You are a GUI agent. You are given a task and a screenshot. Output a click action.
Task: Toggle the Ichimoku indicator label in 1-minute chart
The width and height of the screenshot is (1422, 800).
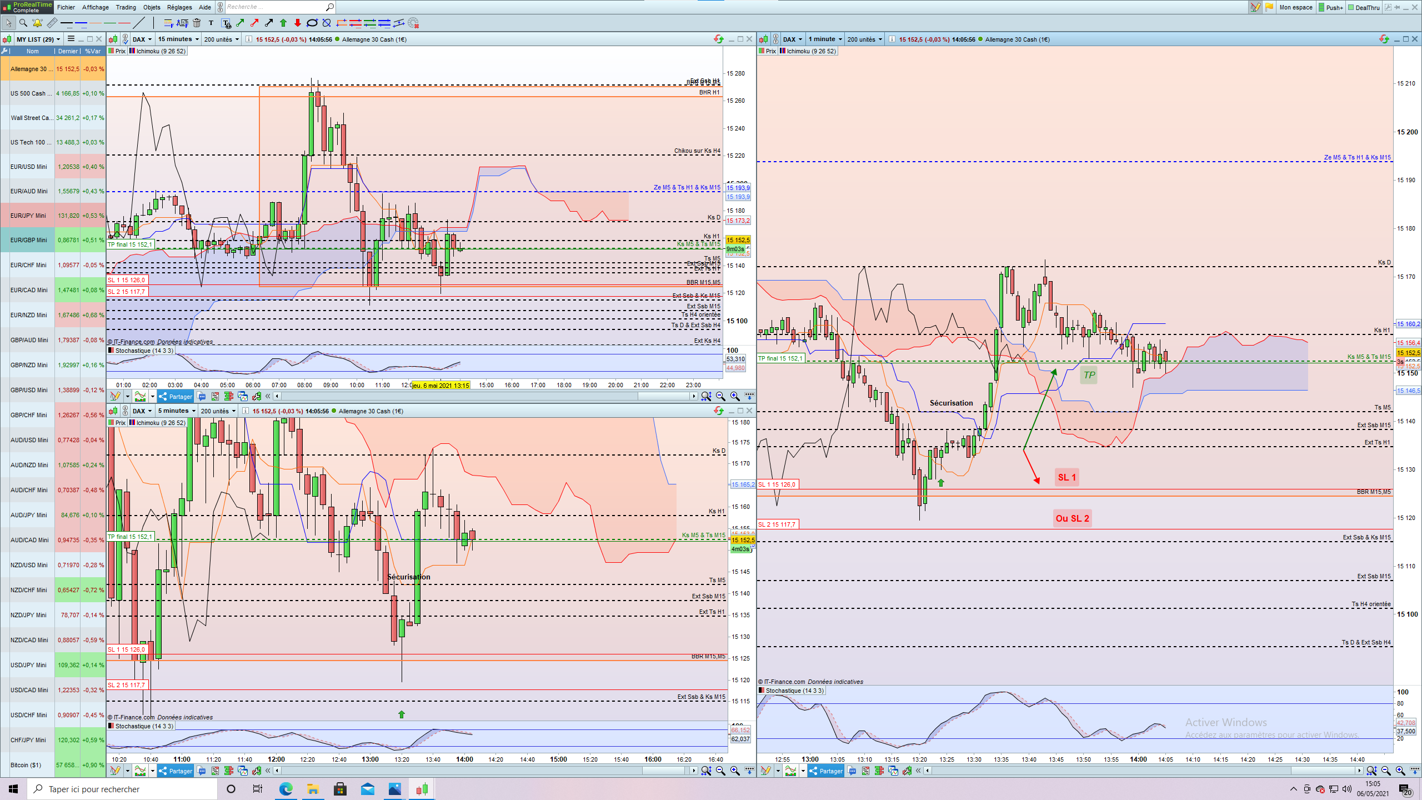[808, 51]
